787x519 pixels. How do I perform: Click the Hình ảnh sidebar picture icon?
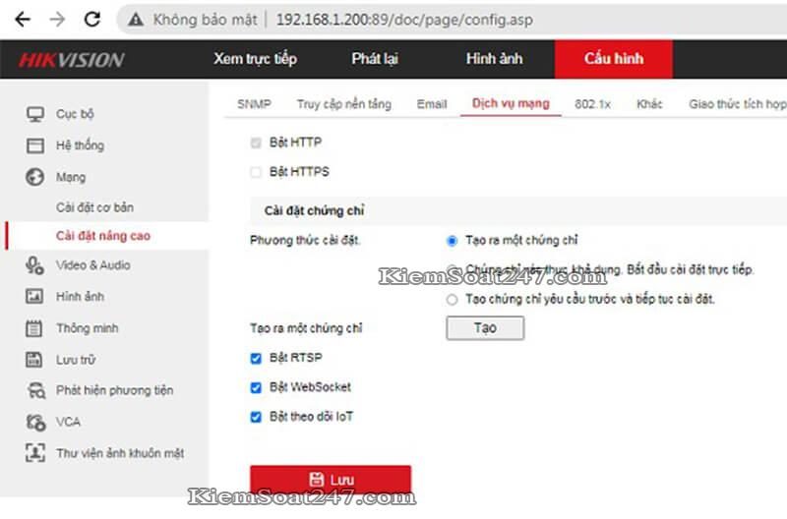coord(34,296)
